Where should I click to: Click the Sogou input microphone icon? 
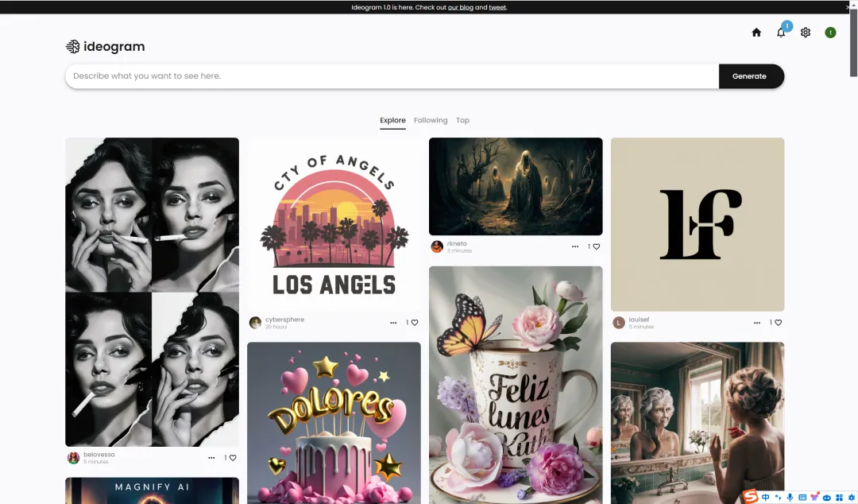tap(790, 498)
